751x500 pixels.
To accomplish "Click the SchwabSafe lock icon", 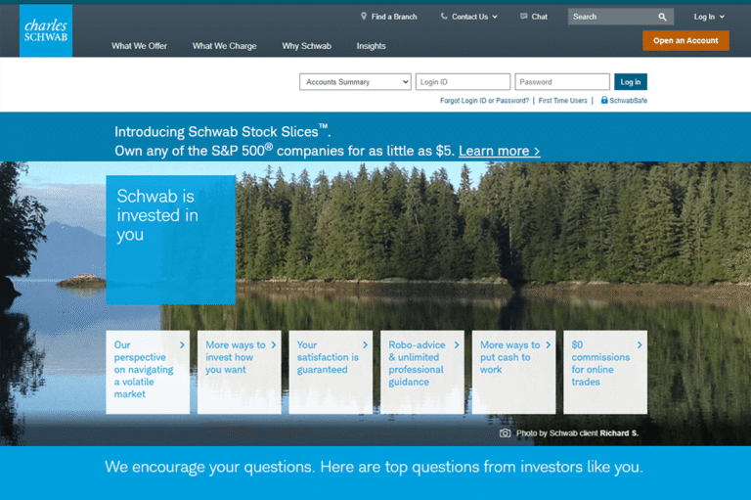I will click(604, 100).
